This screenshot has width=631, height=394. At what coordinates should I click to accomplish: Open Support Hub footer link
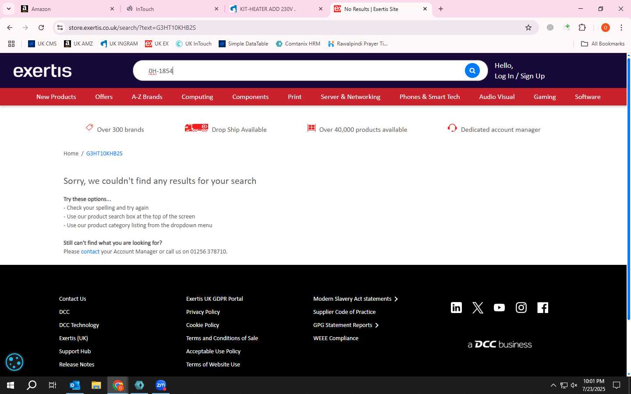pos(75,352)
